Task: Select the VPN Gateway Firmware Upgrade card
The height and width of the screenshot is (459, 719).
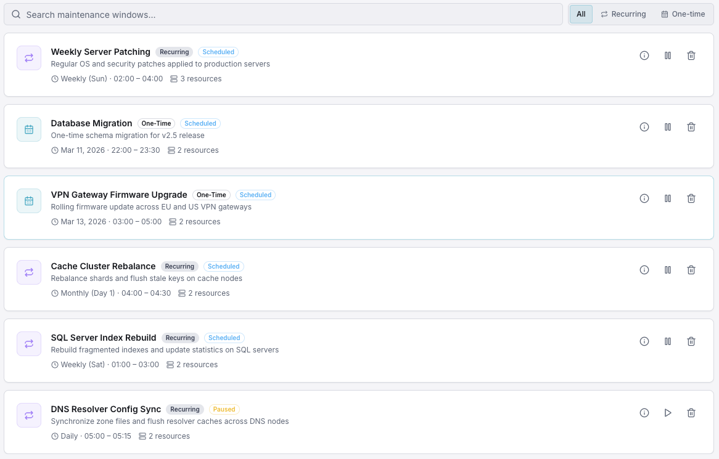Action: point(359,207)
